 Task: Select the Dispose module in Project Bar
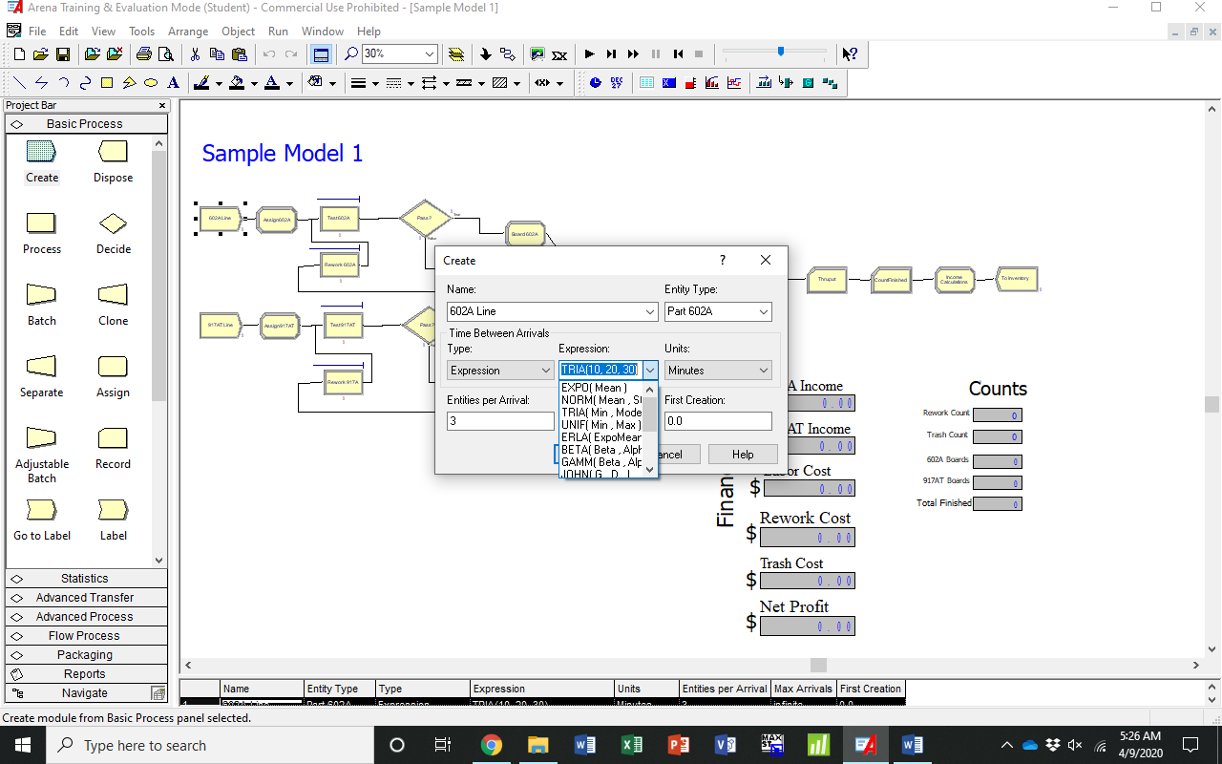(114, 160)
